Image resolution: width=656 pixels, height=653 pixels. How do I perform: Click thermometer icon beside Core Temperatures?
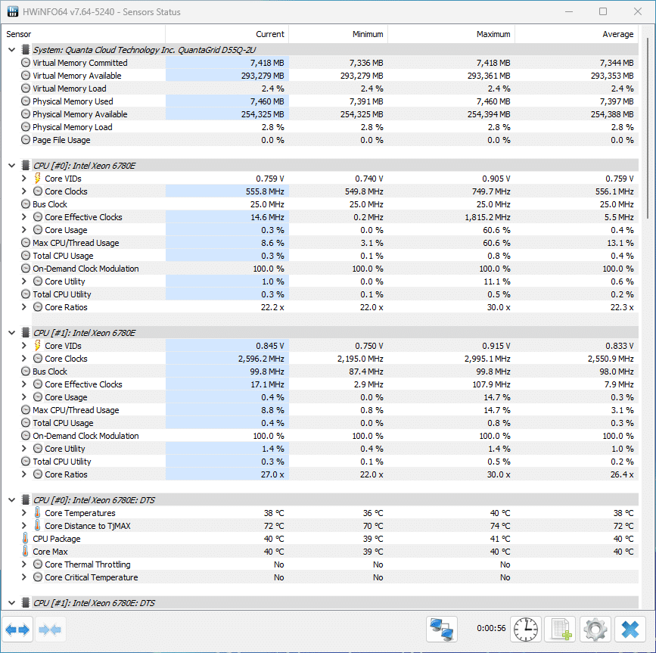coord(37,513)
